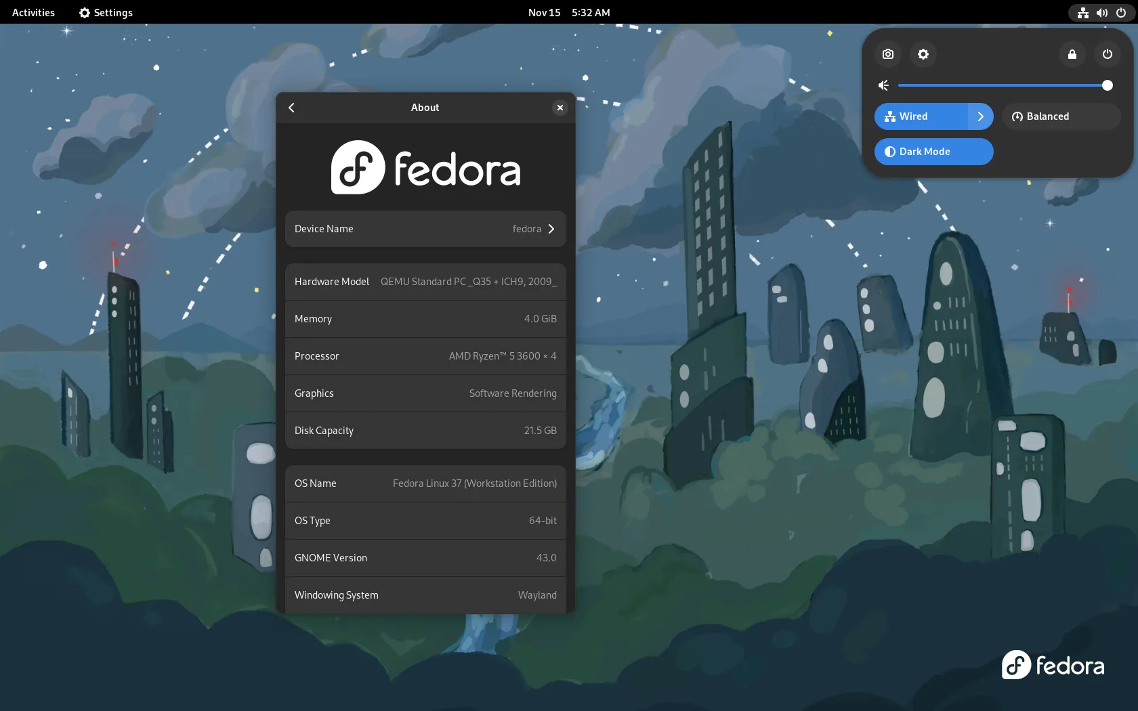Close the About window
The width and height of the screenshot is (1138, 711).
pos(560,108)
